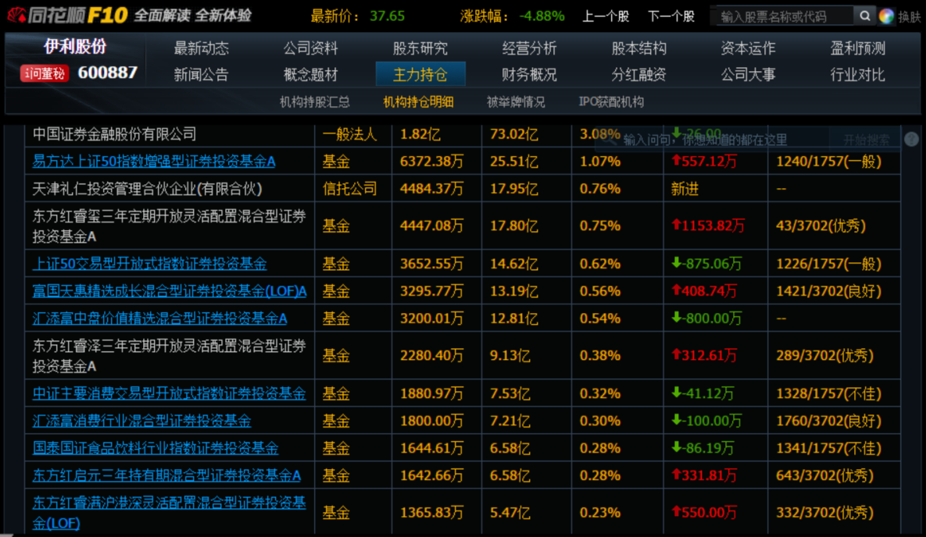
Task: Switch to 被举牌情况 sub-tab
Action: 516,102
